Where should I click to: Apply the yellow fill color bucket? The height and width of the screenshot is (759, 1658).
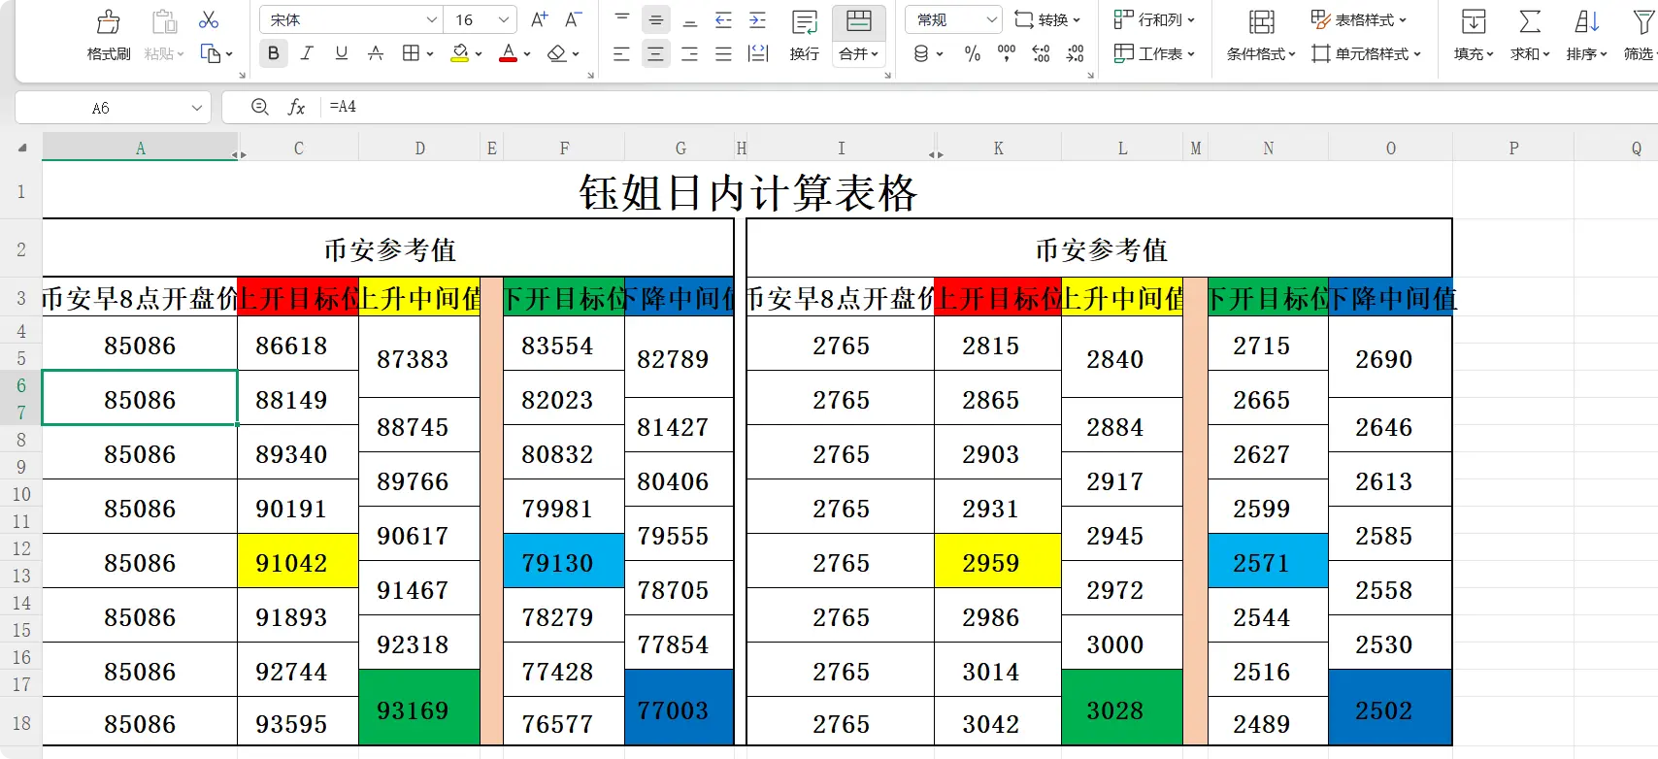tap(460, 53)
